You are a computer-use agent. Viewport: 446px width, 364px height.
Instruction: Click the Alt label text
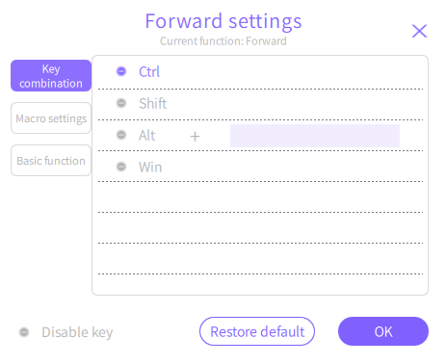tap(147, 135)
